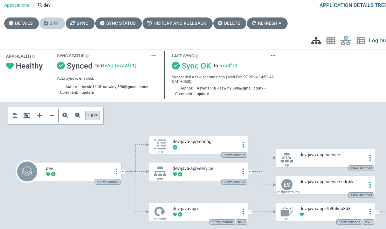386x229 pixels.
Task: Switch to the network view icon
Action: click(346, 40)
